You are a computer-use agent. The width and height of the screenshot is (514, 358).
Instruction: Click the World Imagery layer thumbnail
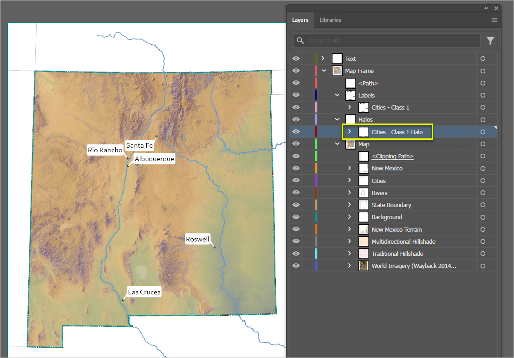point(364,265)
